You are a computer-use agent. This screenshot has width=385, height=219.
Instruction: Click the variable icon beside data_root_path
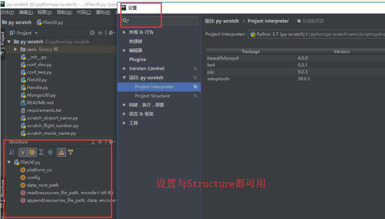[x=23, y=185]
